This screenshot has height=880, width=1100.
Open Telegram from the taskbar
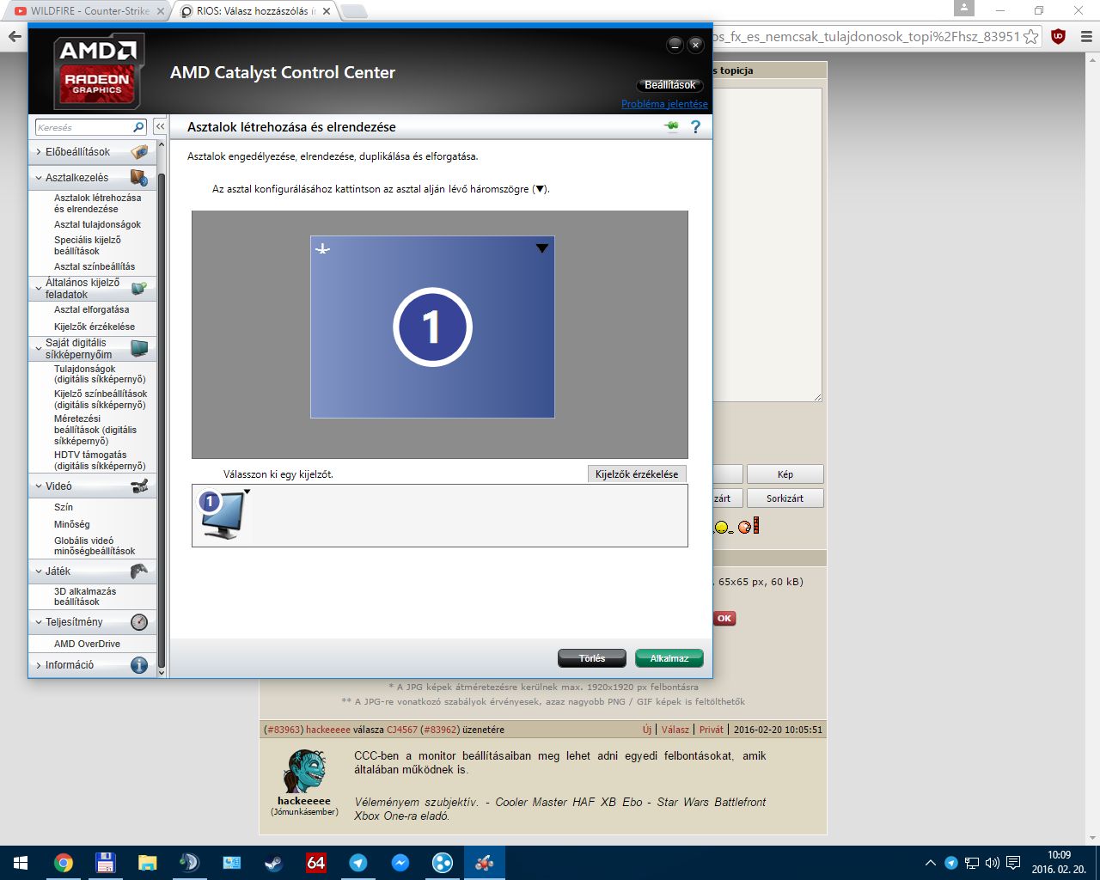[357, 863]
